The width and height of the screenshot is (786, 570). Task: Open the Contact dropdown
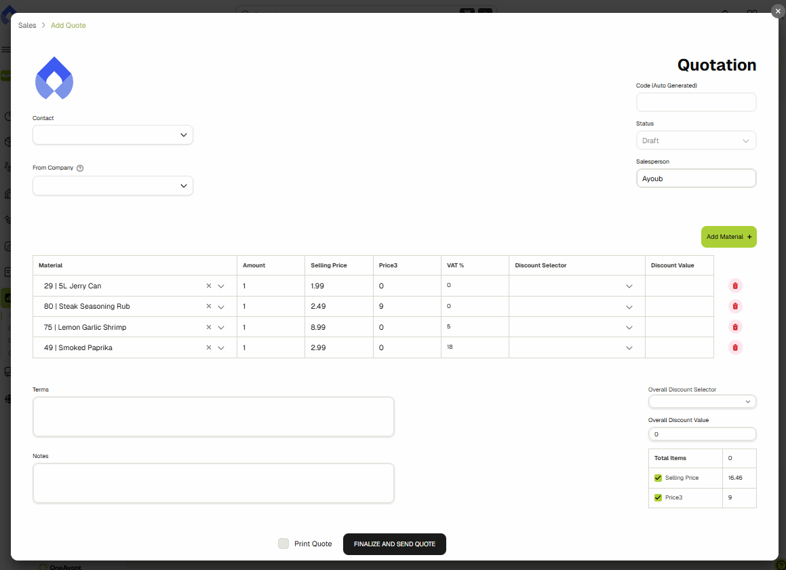[x=113, y=135]
